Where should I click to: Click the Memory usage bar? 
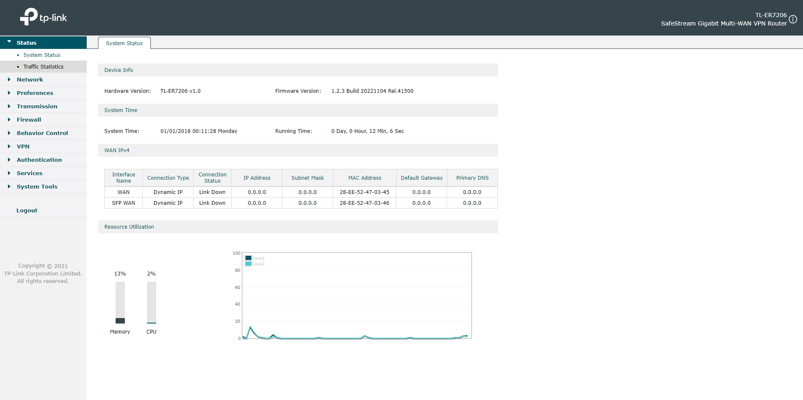click(x=120, y=303)
